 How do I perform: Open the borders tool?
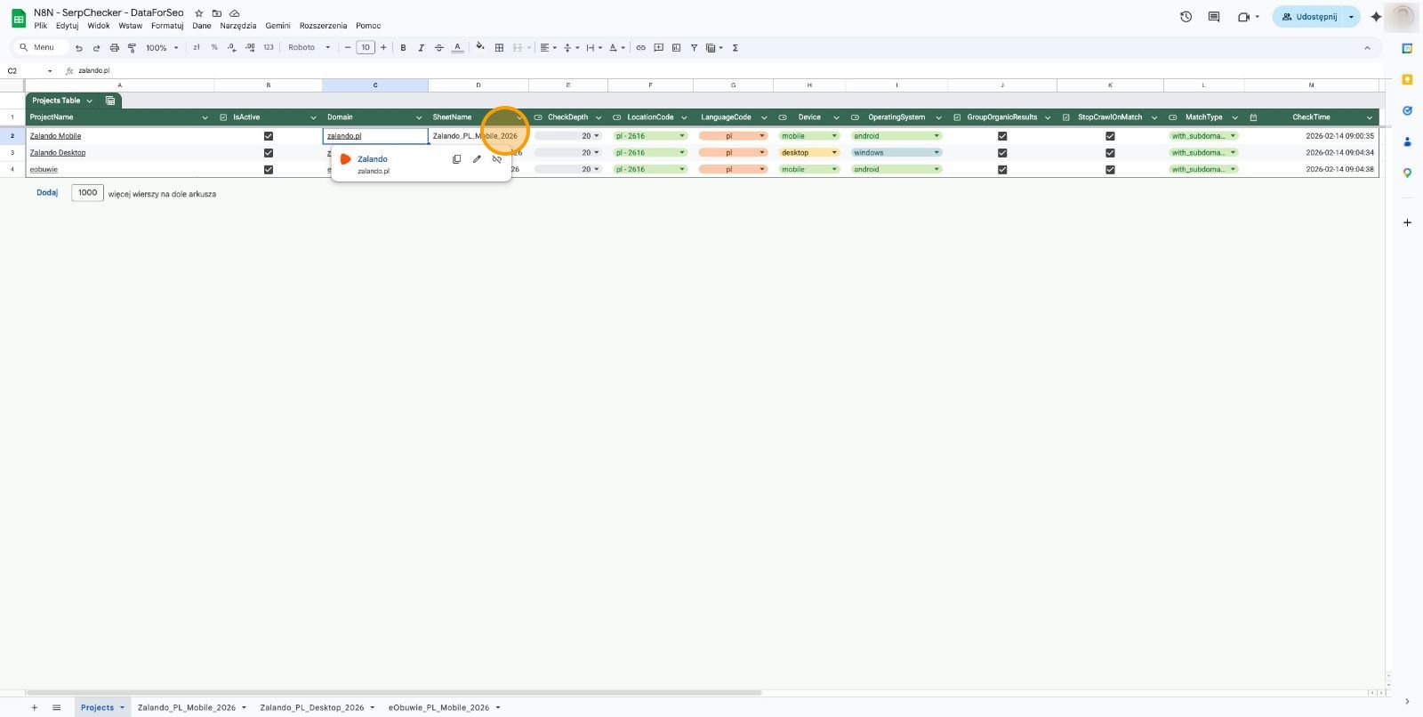tap(499, 48)
